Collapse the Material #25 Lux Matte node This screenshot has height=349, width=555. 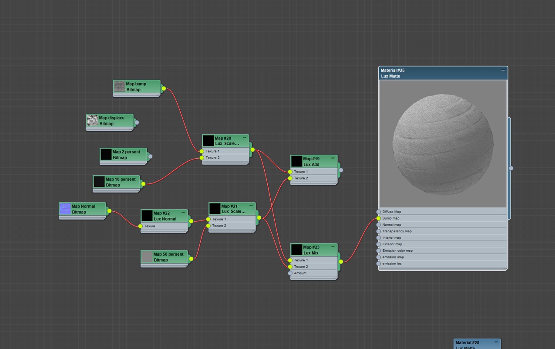(x=503, y=70)
